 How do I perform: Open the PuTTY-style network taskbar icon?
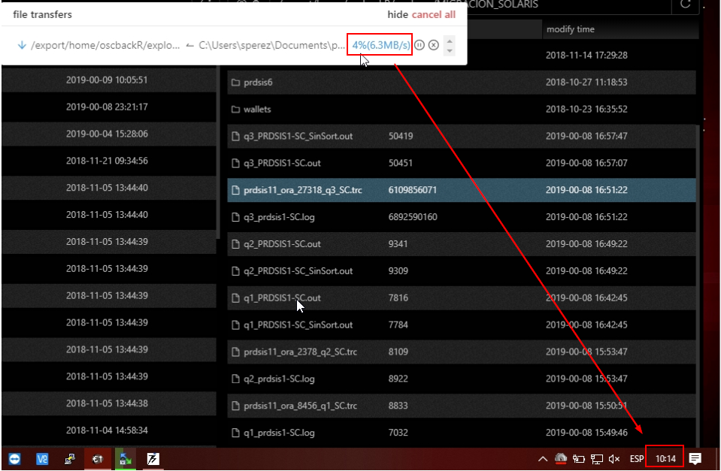tap(69, 458)
